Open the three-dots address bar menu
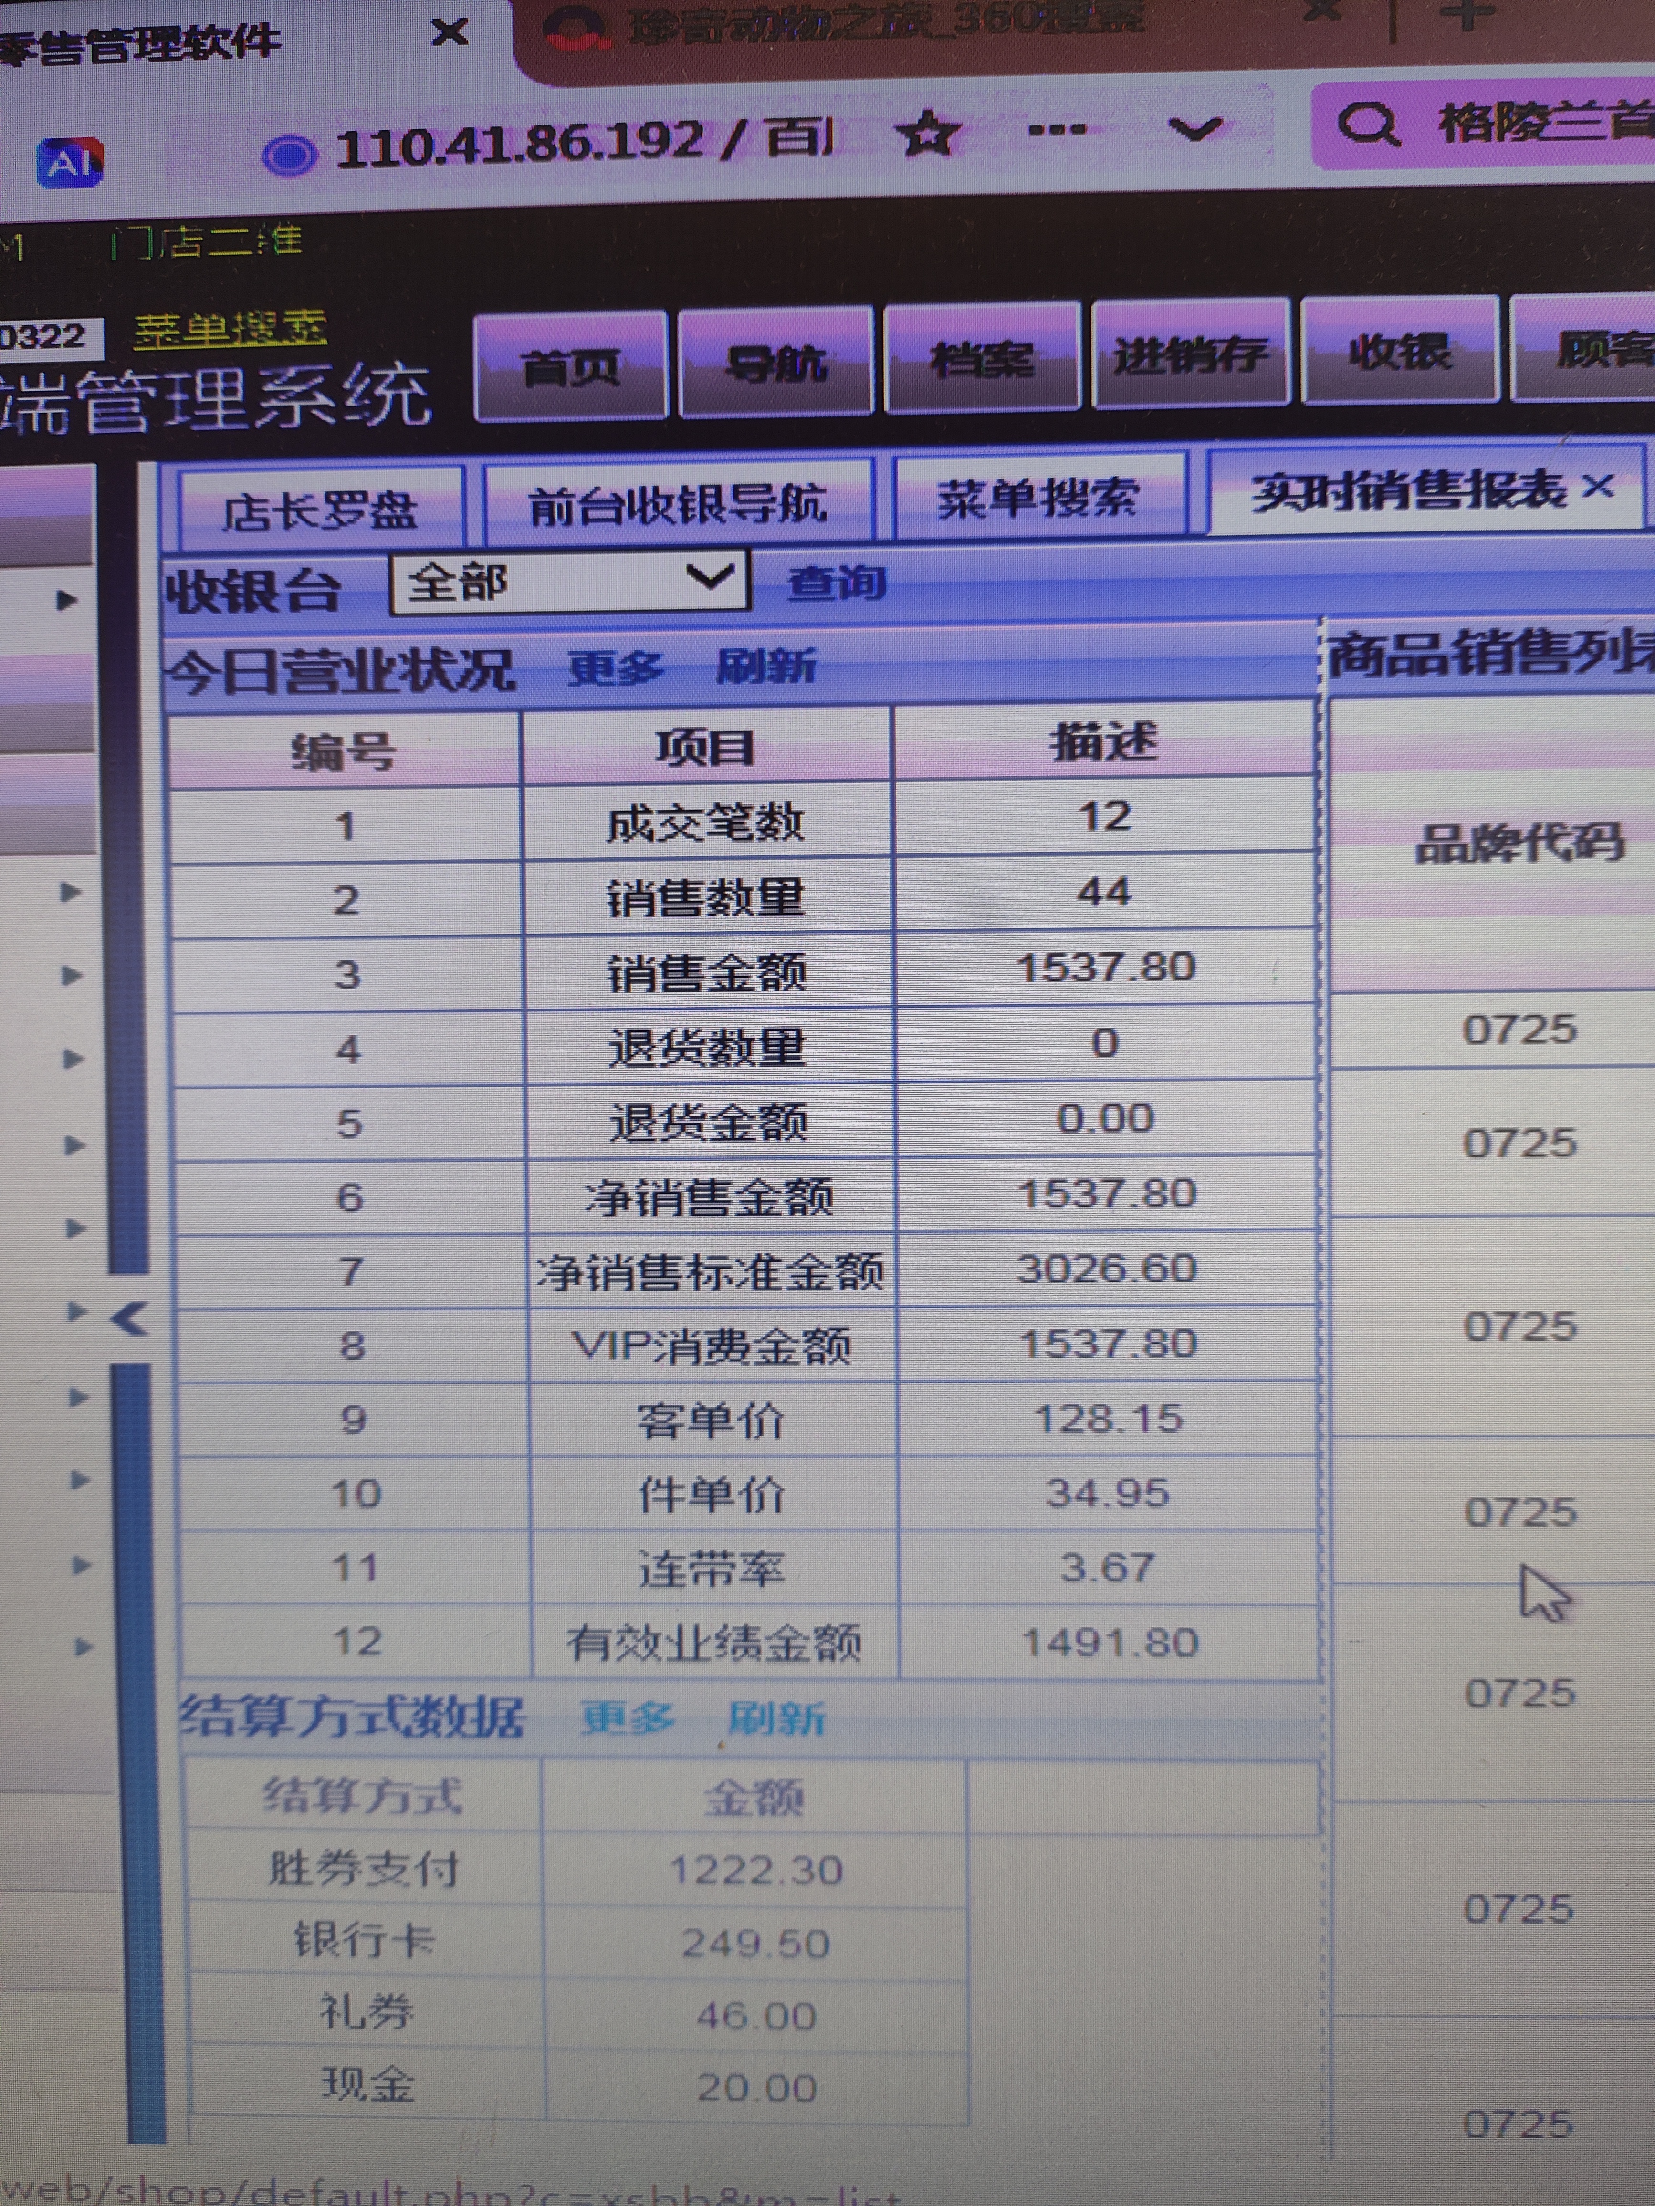 point(1057,130)
